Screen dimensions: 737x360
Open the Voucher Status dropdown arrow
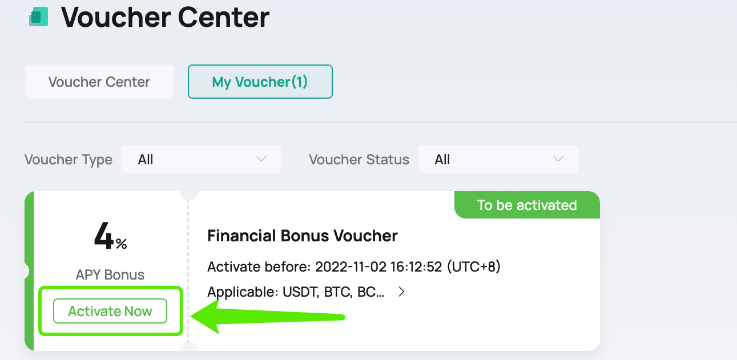[x=558, y=159]
